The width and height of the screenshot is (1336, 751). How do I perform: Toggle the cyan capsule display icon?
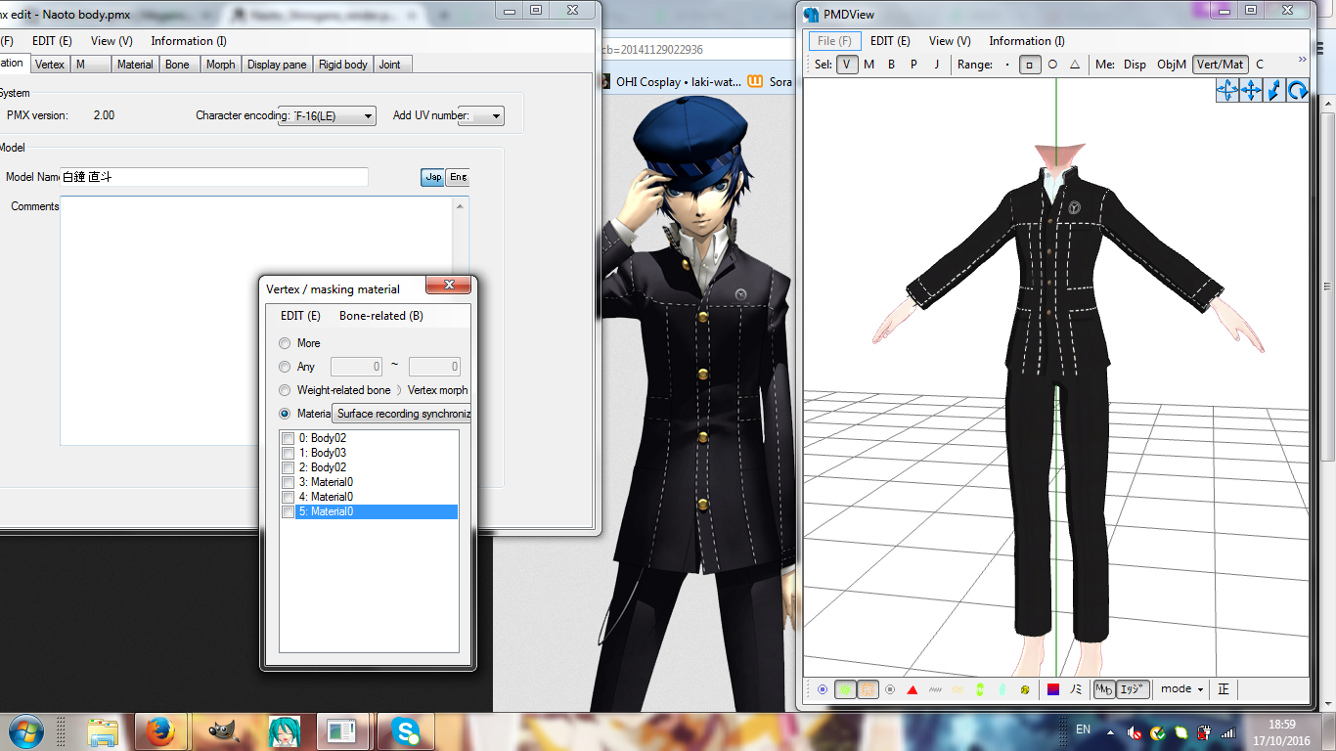click(x=1002, y=689)
